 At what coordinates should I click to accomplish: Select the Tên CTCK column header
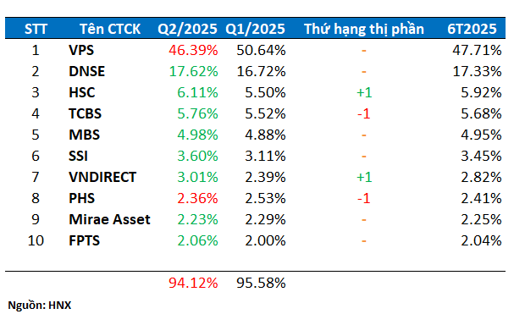110,29
